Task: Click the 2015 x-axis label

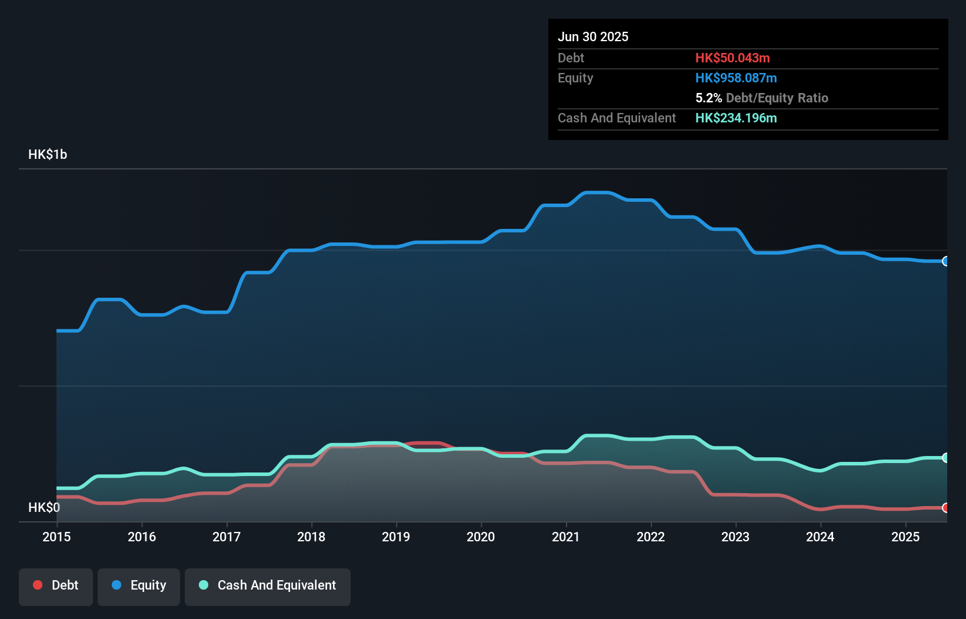Action: pyautogui.click(x=56, y=537)
